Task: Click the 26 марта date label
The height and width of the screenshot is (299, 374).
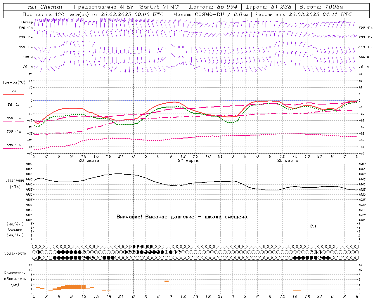Action: [x=89, y=161]
